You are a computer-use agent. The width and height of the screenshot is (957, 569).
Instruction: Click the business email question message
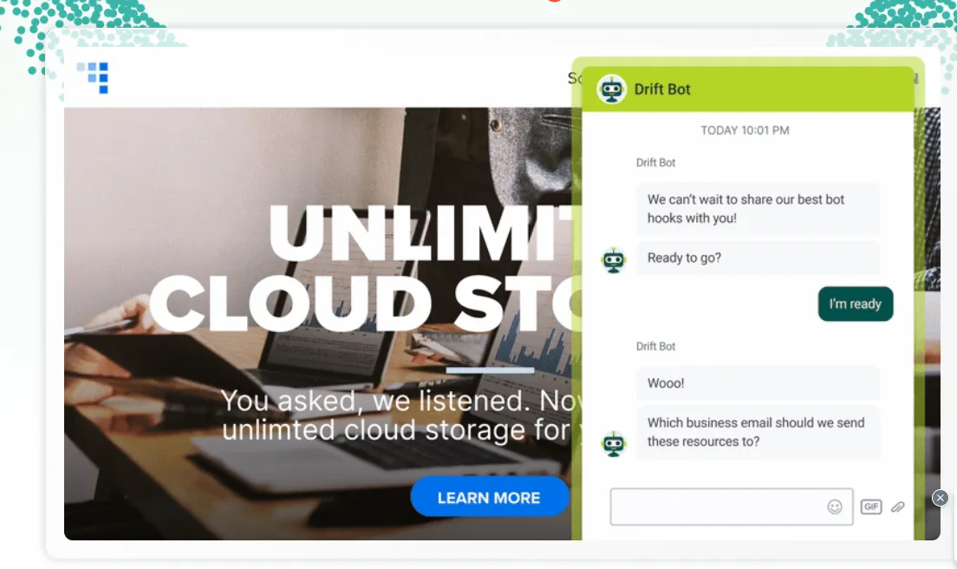tap(757, 432)
